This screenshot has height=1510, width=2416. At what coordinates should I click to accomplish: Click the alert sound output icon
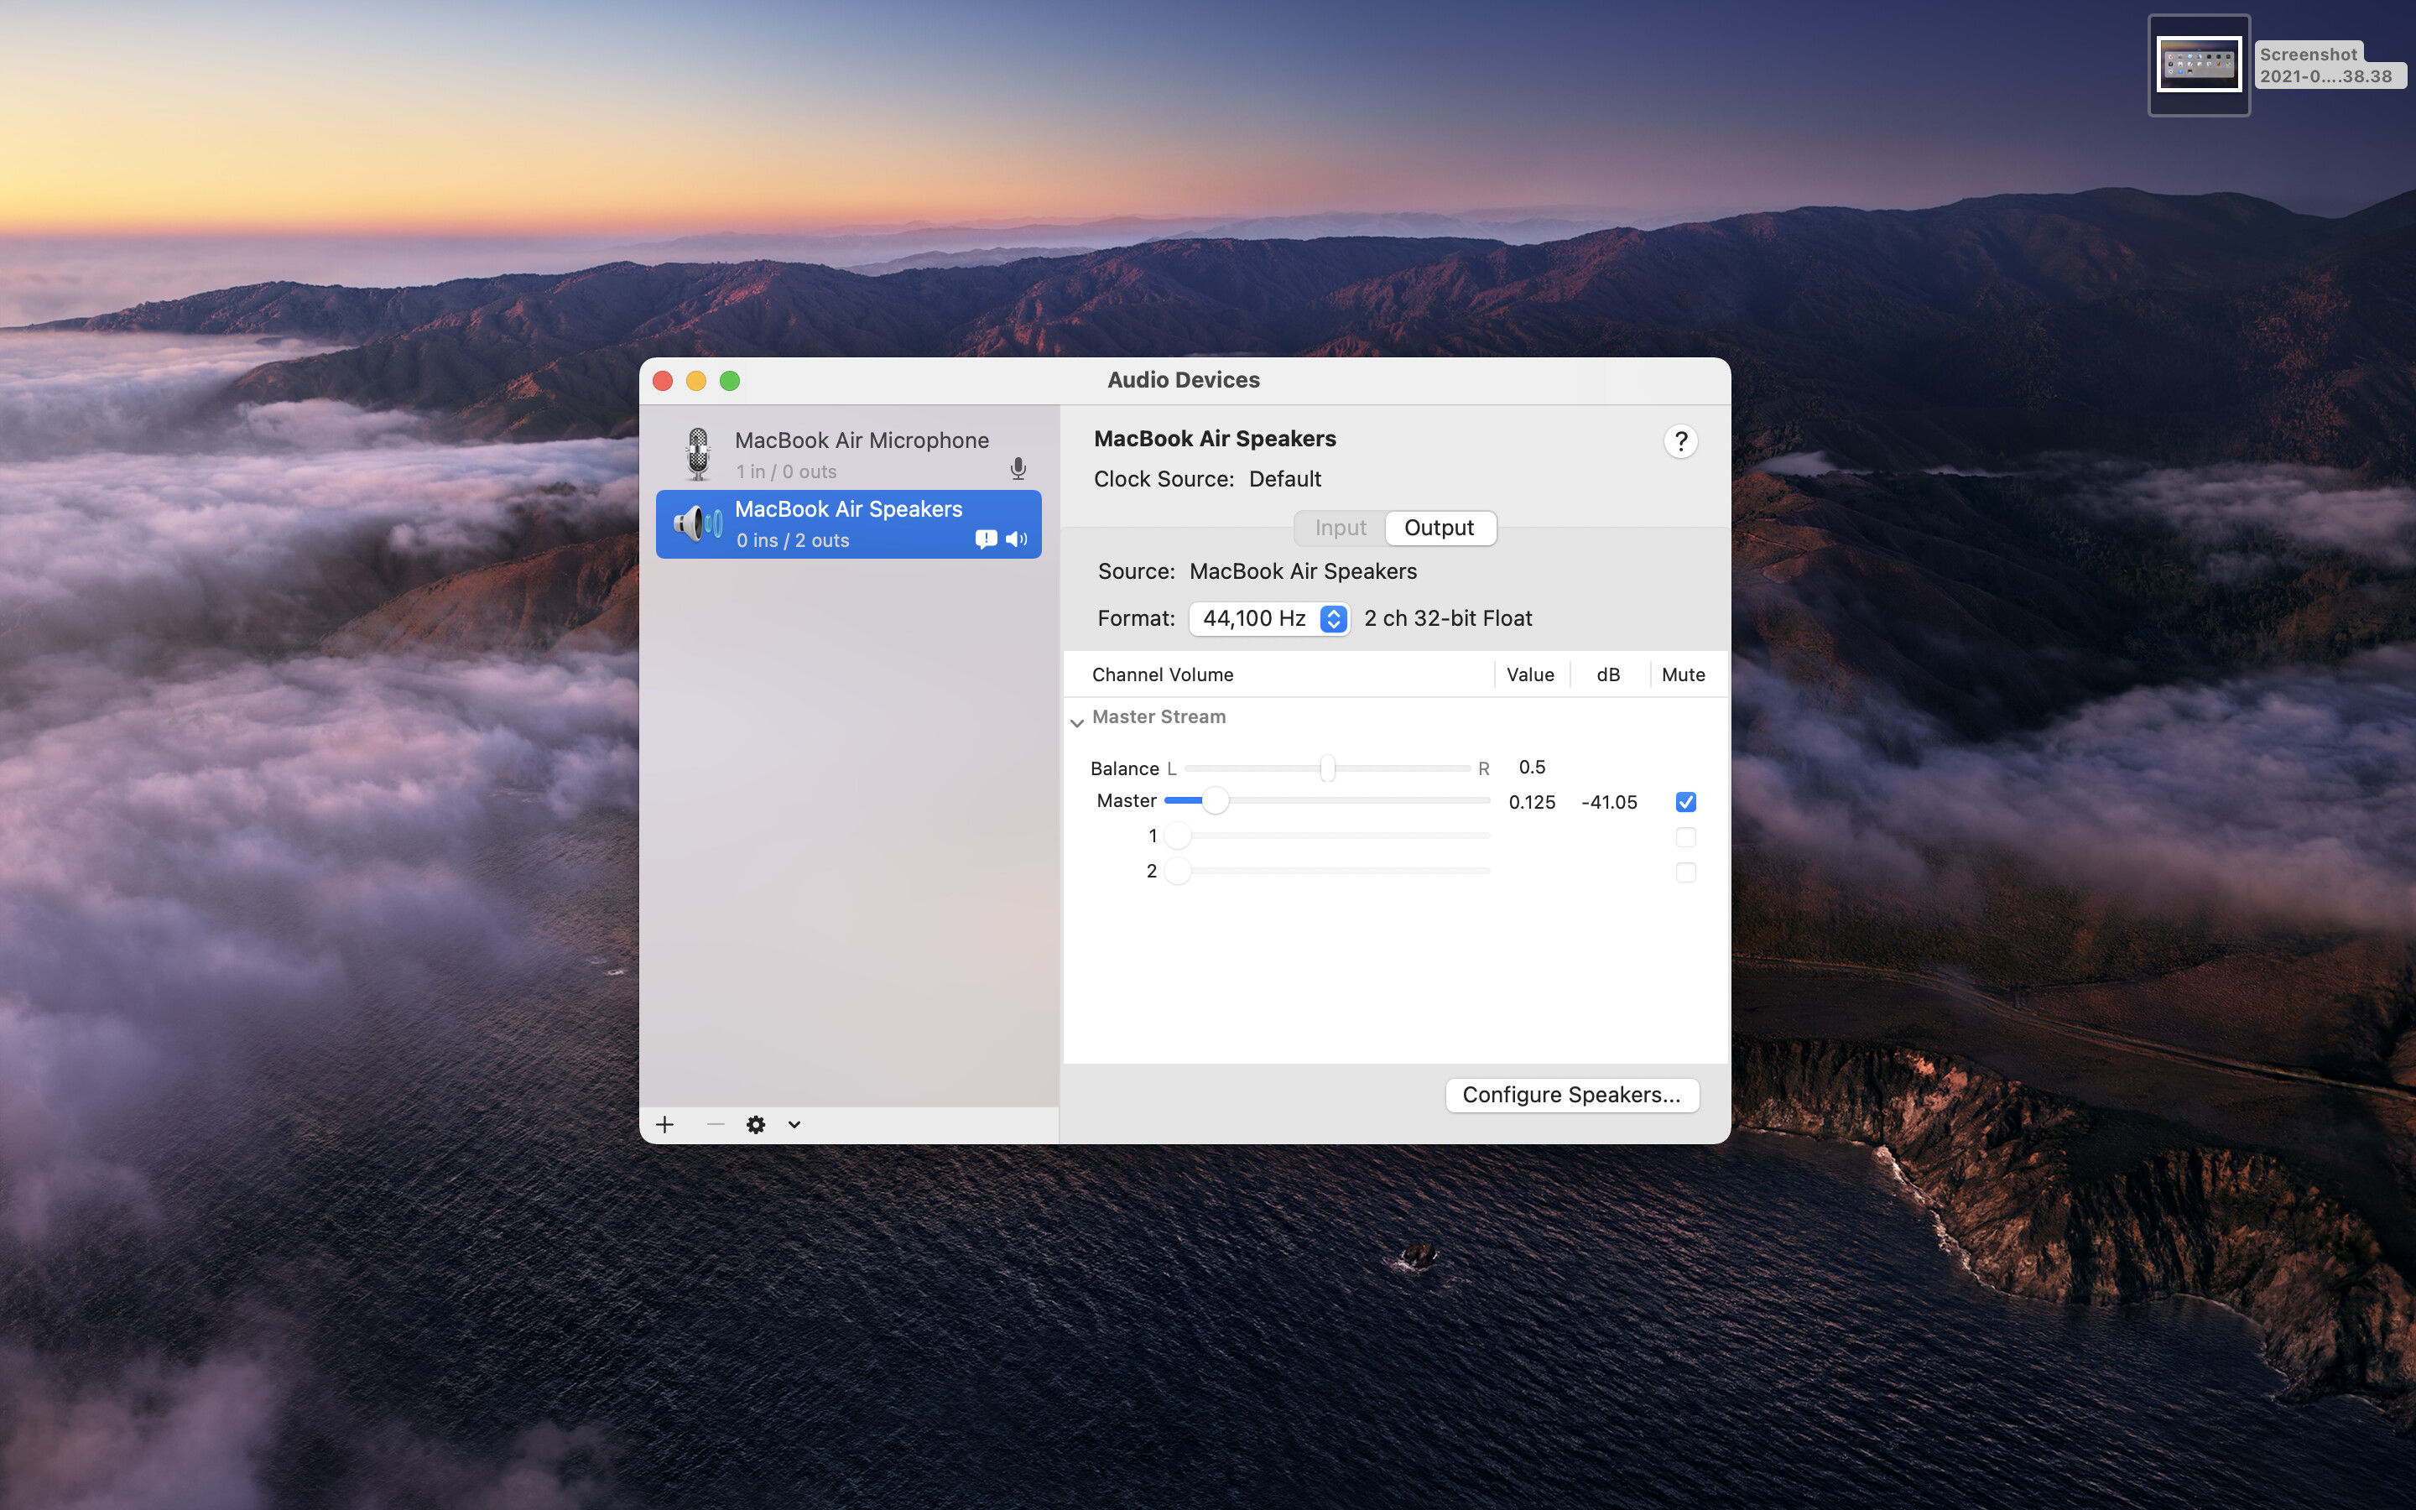[x=986, y=539]
